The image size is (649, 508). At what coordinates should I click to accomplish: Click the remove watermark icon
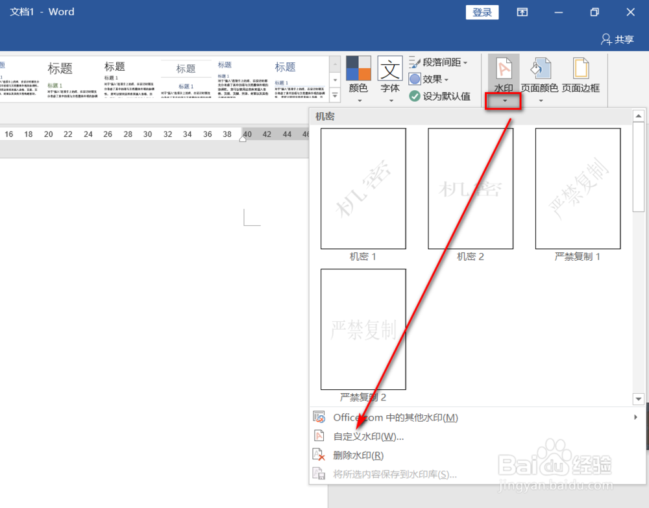point(319,455)
